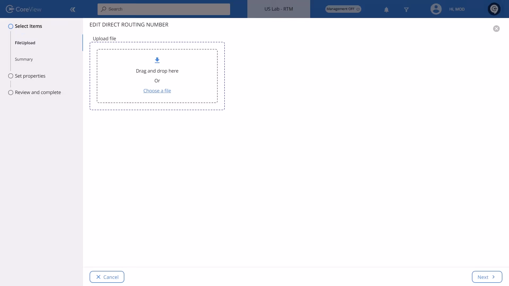Click the Next button
The image size is (509, 286).
point(487,277)
